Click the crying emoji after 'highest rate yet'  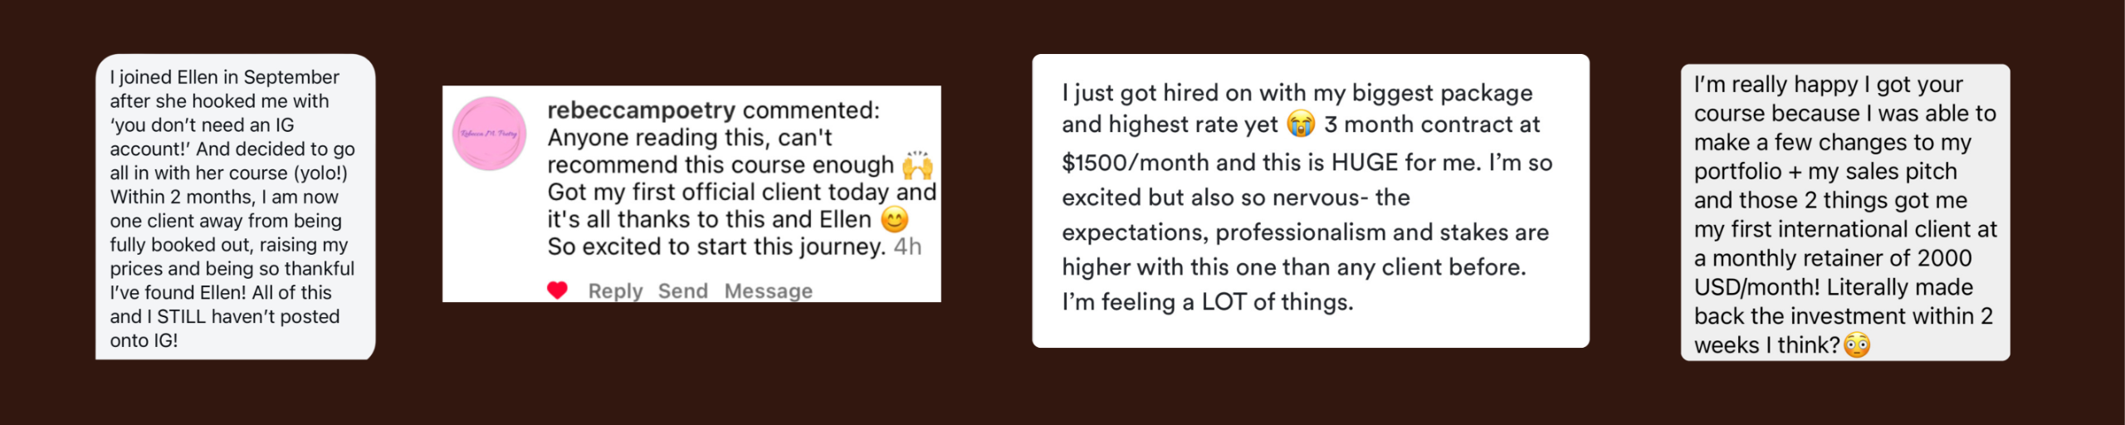click(x=1301, y=125)
